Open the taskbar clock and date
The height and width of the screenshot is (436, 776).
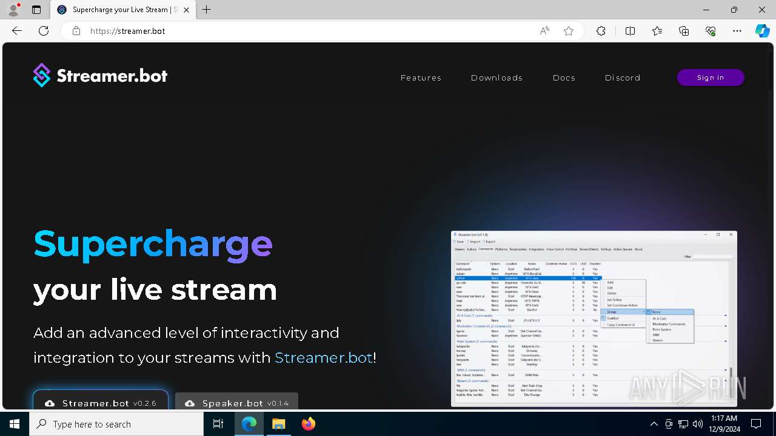724,424
